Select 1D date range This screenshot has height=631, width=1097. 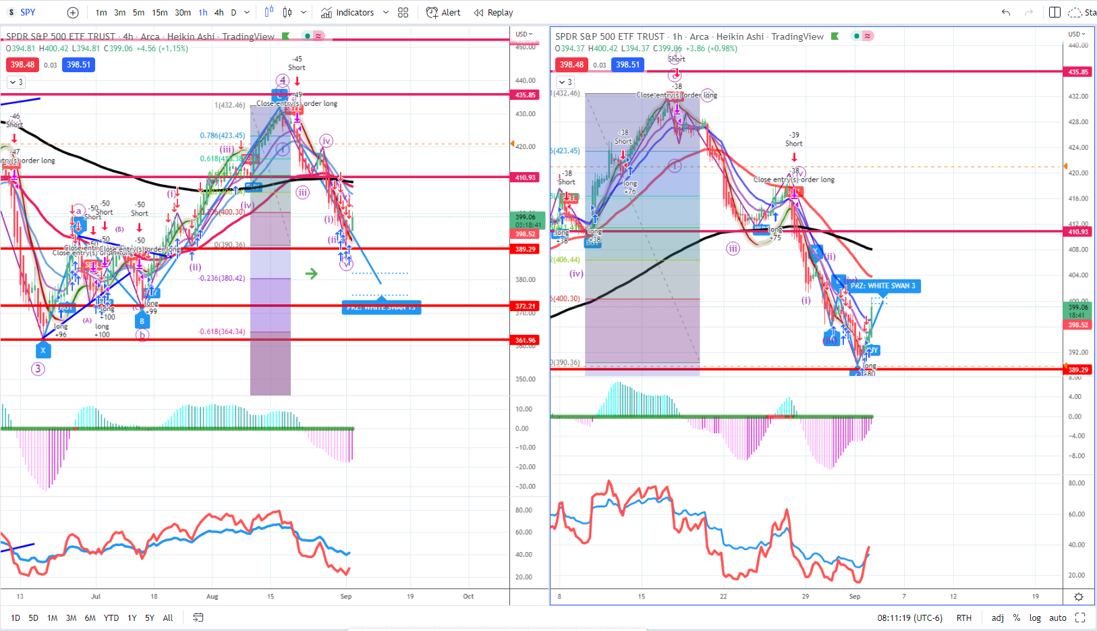(x=16, y=618)
